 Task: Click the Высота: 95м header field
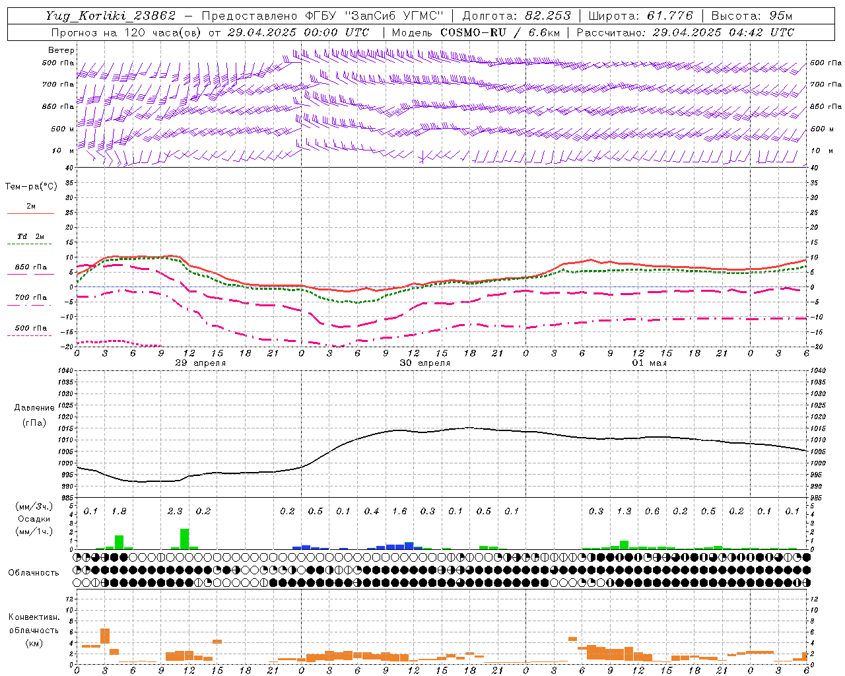752,16
